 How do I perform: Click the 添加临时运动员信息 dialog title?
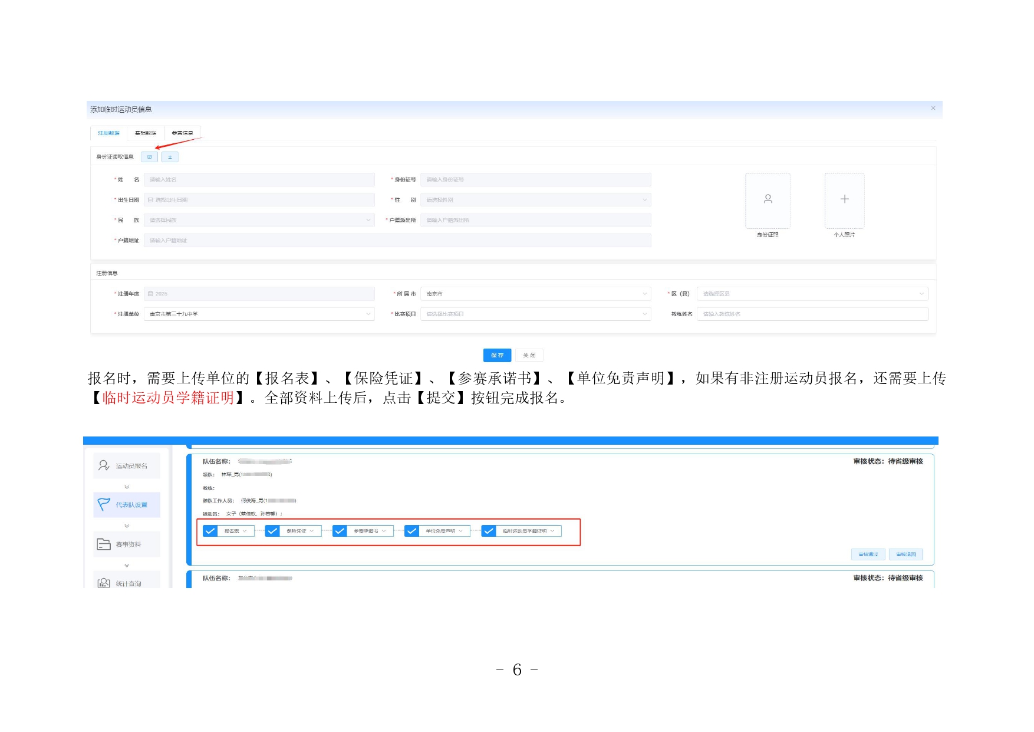pyautogui.click(x=121, y=109)
